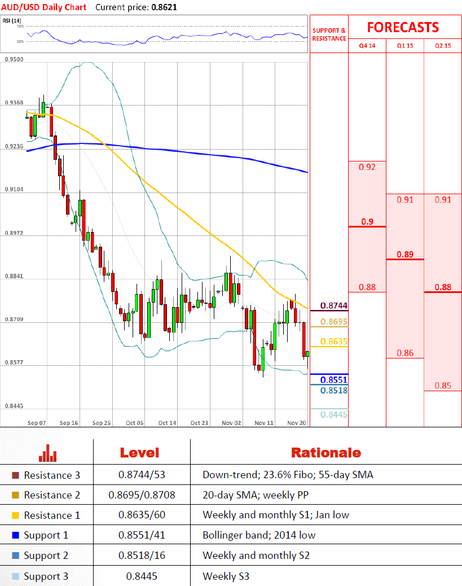Click the Q2 15 lower forecast 0.85

[x=443, y=386]
